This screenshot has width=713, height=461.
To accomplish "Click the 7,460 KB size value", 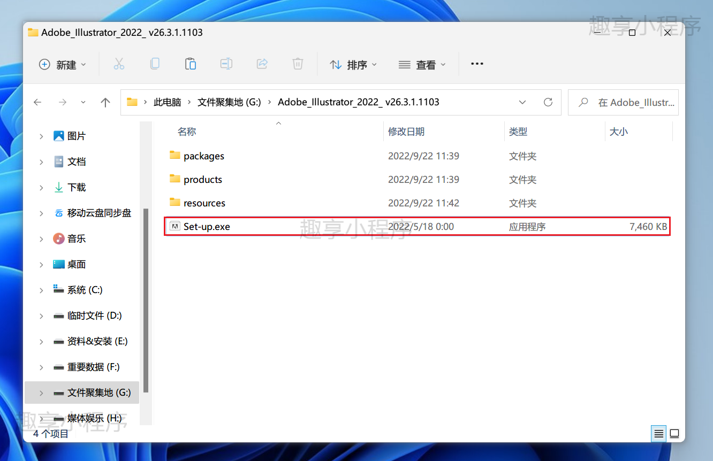I will 648,227.
